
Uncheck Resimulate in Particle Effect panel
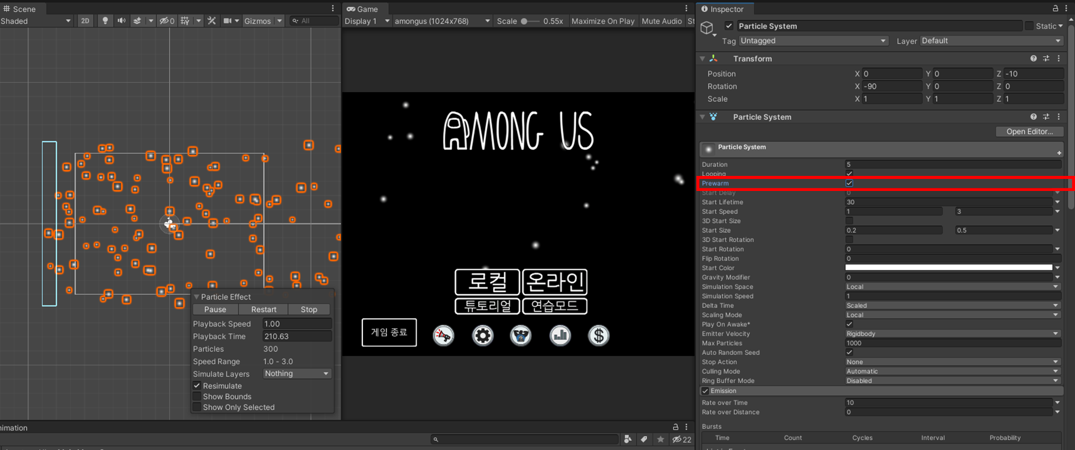point(197,386)
